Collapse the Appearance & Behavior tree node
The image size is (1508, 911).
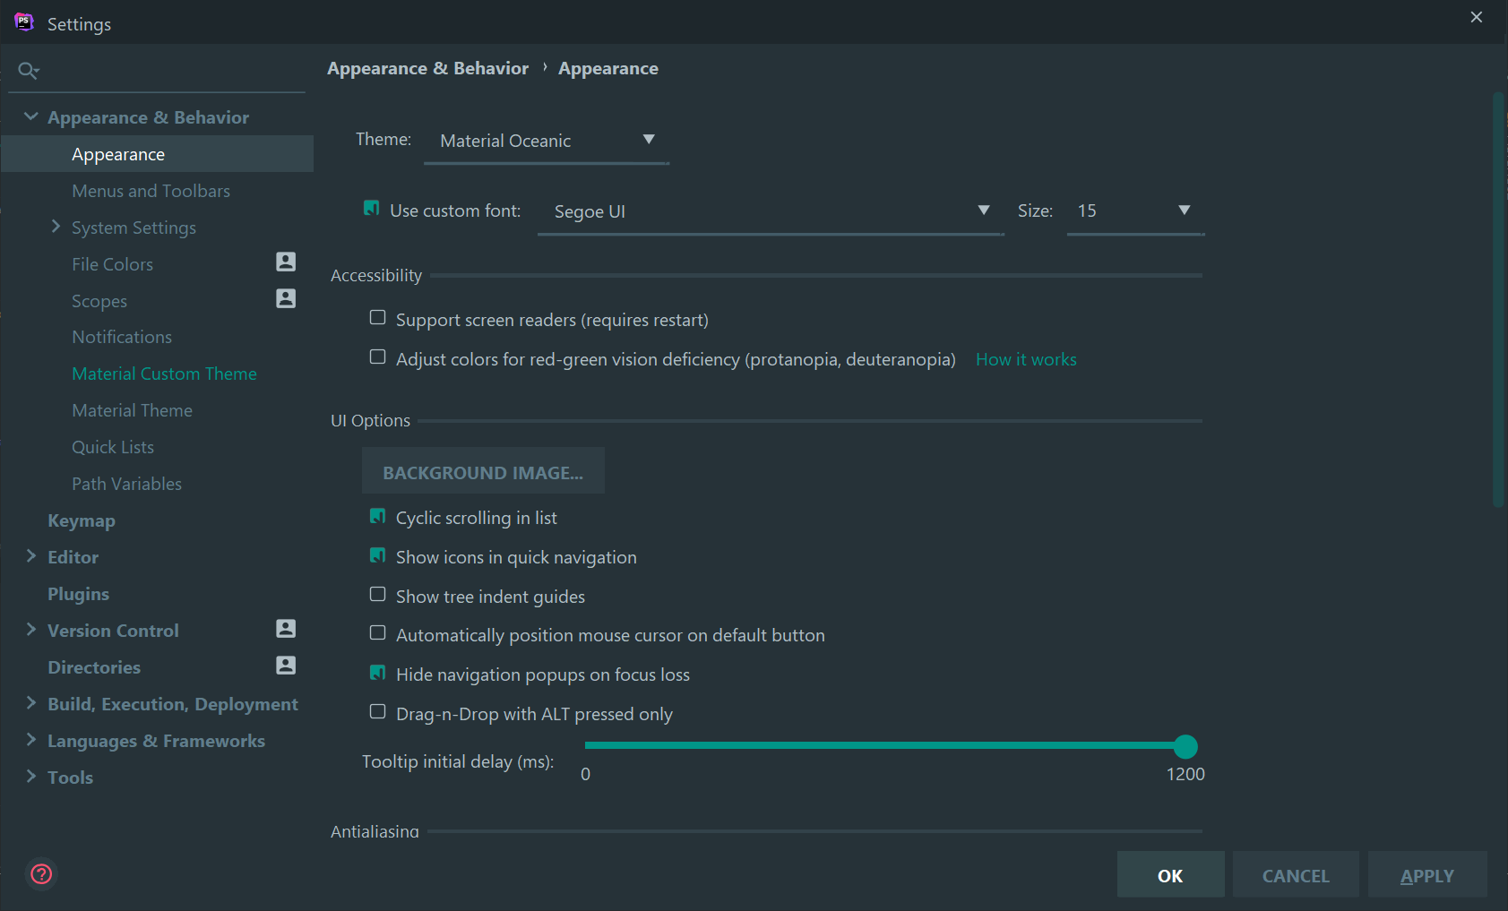31,116
